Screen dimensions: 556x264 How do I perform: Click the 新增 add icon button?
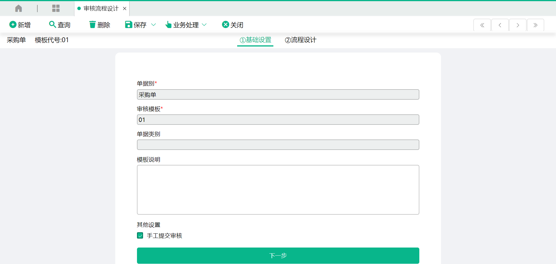coord(13,25)
